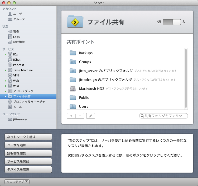The width and height of the screenshot is (198, 186).
Task: Click the グループ (Groups) icon in sidebar
Action: [x=10, y=19]
